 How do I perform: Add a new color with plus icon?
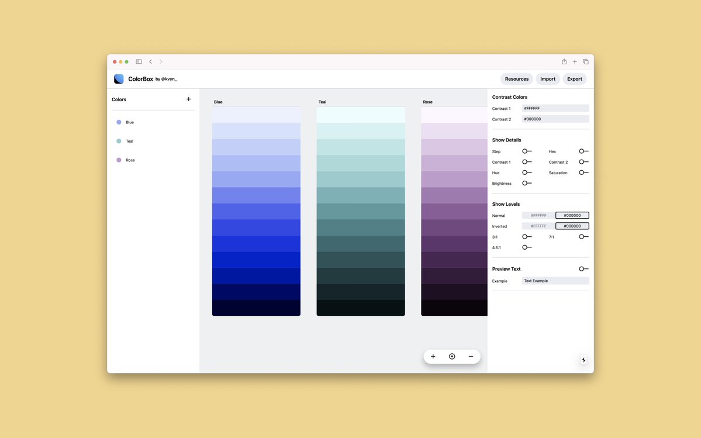pyautogui.click(x=188, y=99)
